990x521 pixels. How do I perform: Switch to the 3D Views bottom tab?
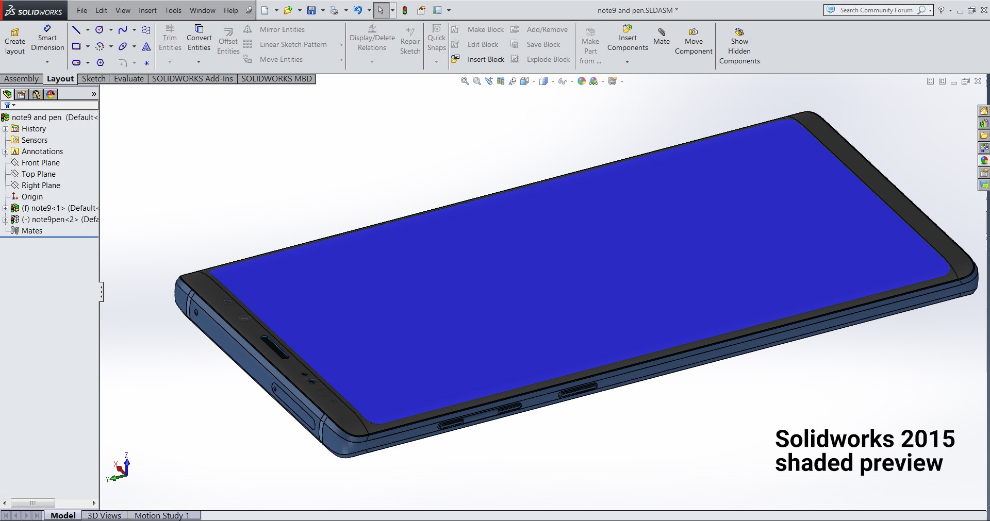[x=104, y=515]
